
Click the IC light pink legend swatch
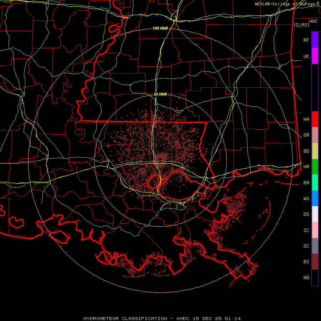[315, 230]
